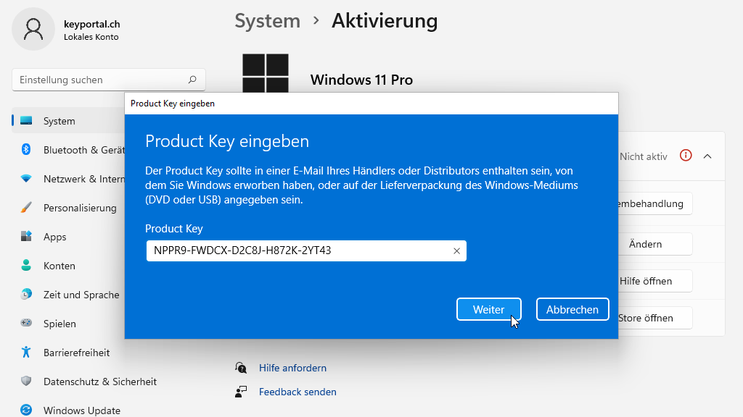Click the Hilfe anfordern link
The height and width of the screenshot is (417, 743).
[292, 368]
